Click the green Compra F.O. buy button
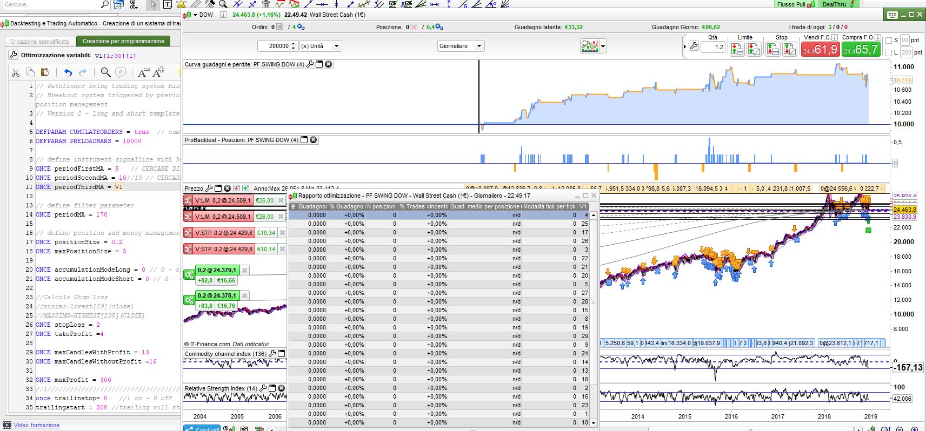 [x=861, y=50]
